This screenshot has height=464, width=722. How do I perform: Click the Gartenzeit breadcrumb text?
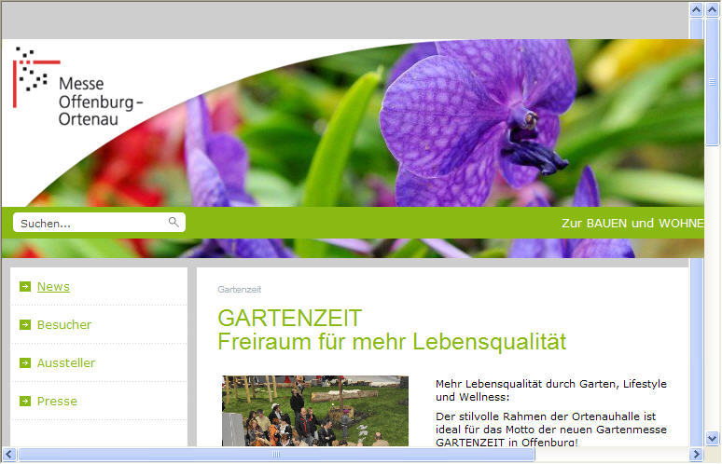point(240,289)
